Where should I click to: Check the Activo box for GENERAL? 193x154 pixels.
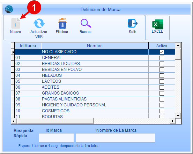pyautogui.click(x=162, y=58)
